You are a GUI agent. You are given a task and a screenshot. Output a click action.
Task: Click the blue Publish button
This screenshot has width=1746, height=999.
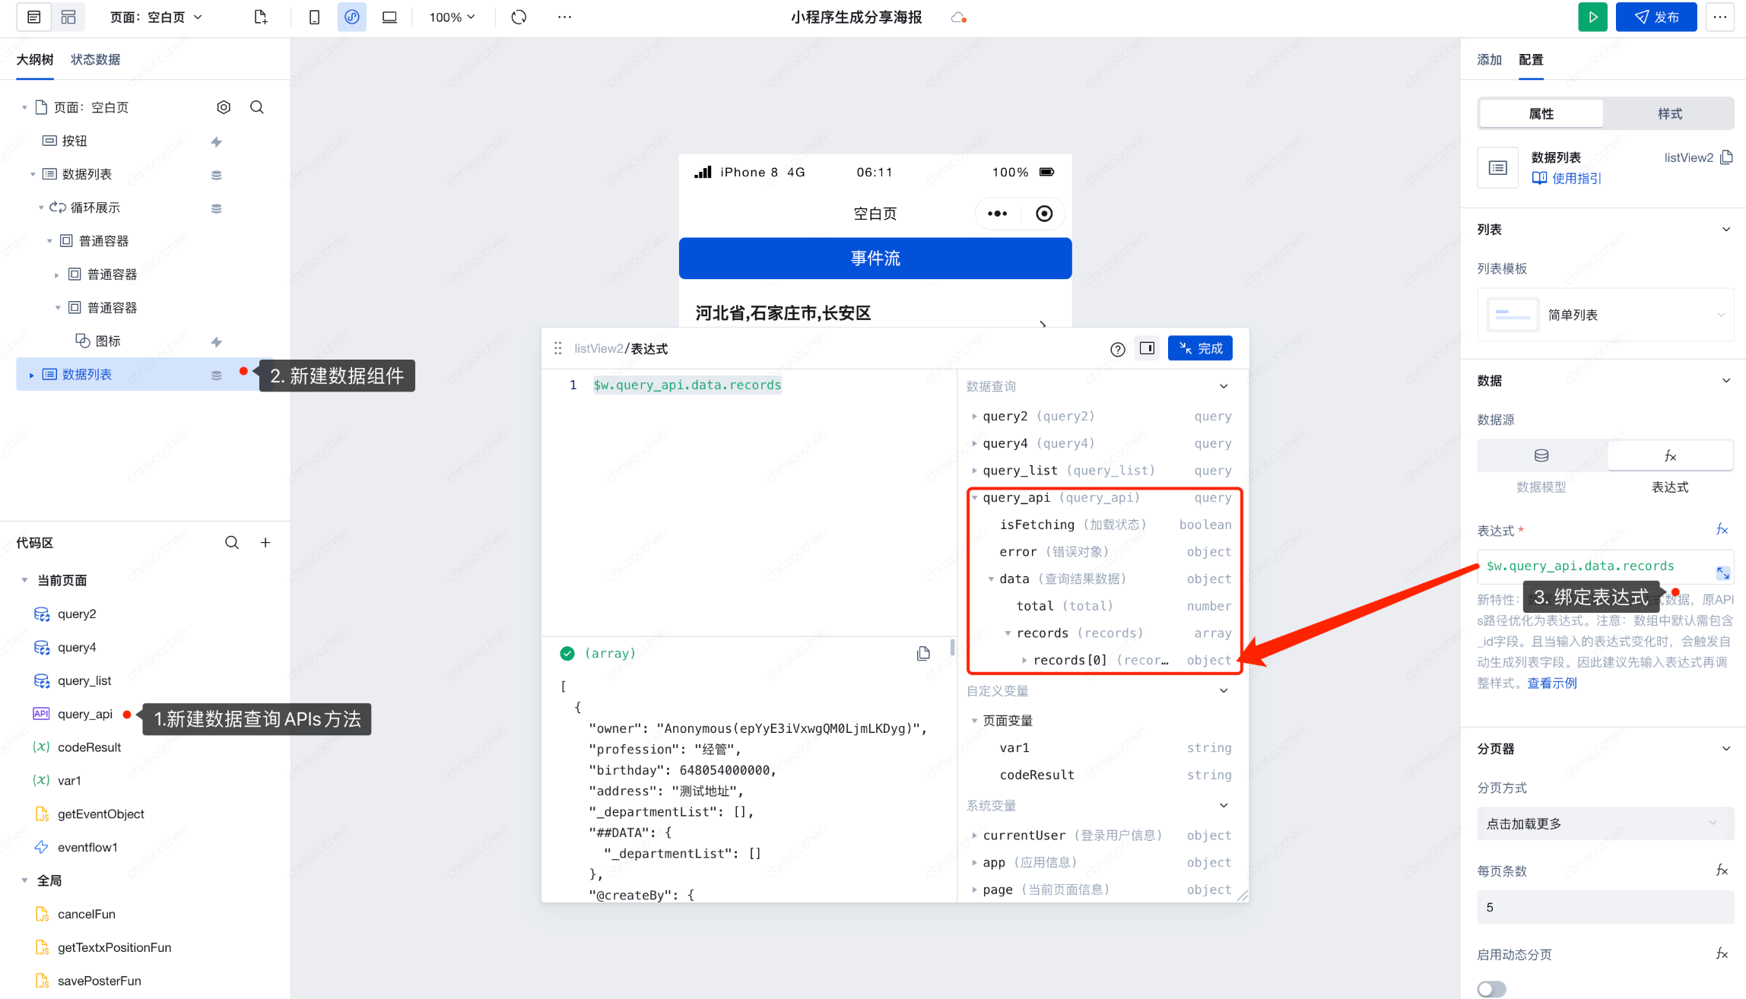click(x=1656, y=17)
